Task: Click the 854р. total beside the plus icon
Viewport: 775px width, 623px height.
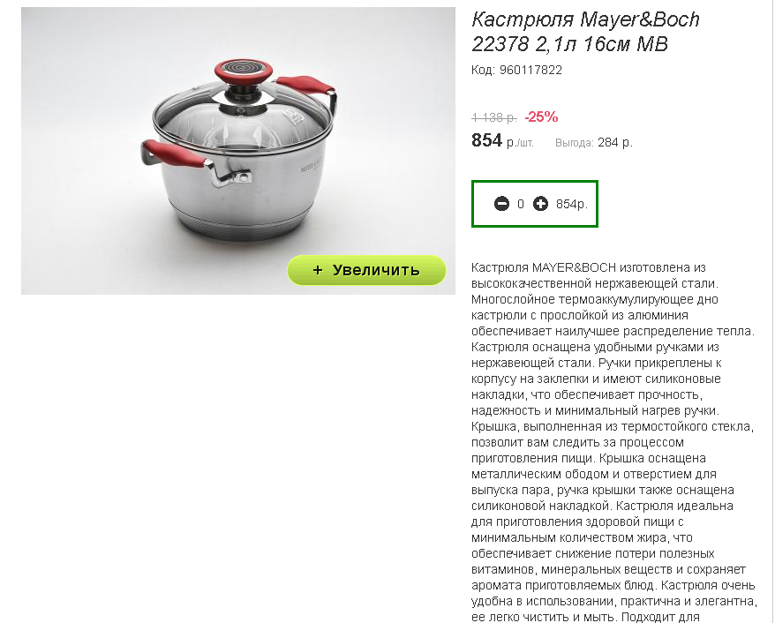Action: pyautogui.click(x=572, y=204)
